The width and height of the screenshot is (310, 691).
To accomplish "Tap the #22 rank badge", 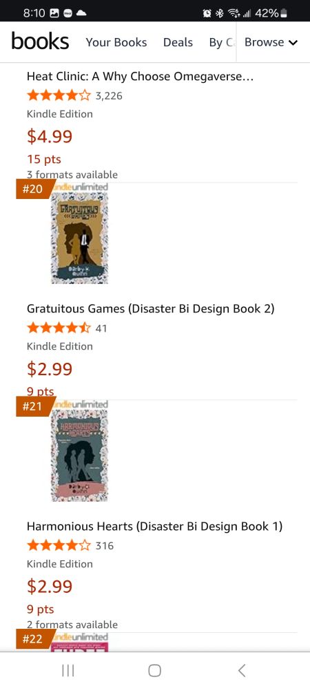I will (34, 639).
